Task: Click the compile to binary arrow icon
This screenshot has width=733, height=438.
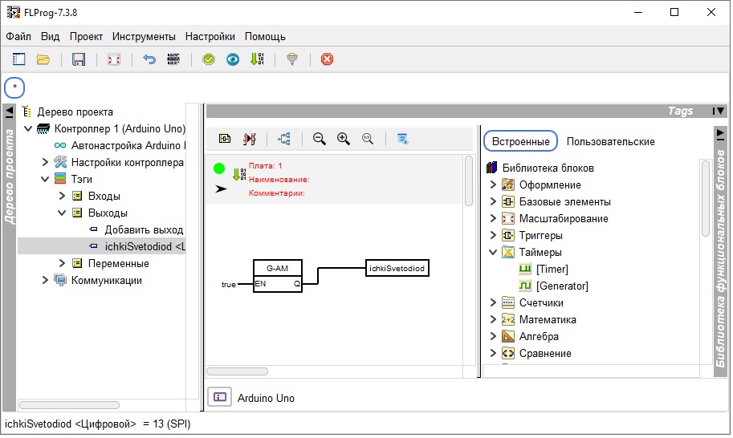Action: tap(256, 59)
